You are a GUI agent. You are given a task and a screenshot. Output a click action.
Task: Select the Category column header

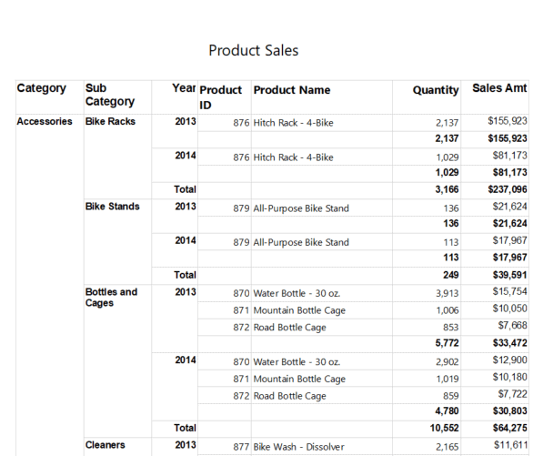[x=42, y=88]
